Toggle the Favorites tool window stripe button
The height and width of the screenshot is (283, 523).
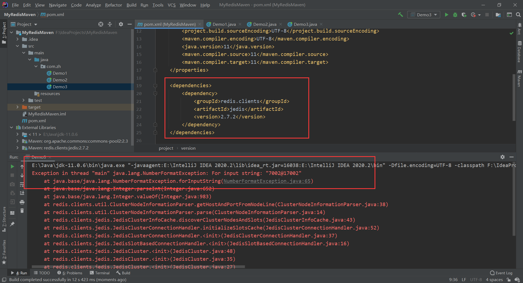[x=4, y=252]
